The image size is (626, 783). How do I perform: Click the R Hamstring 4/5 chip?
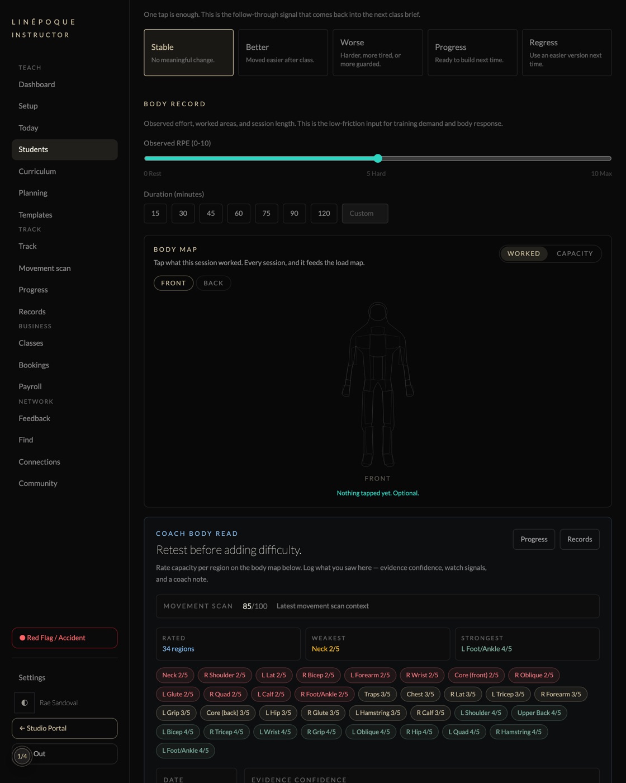pyautogui.click(x=519, y=732)
